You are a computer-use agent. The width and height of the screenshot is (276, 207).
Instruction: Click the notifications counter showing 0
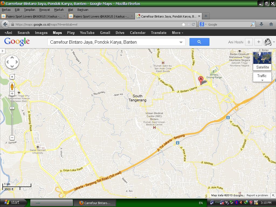249,42
